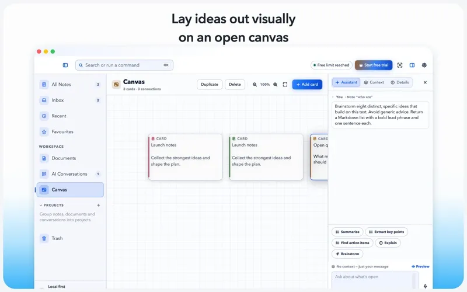Click the Recent clock icon
The height and width of the screenshot is (292, 467).
(44, 116)
